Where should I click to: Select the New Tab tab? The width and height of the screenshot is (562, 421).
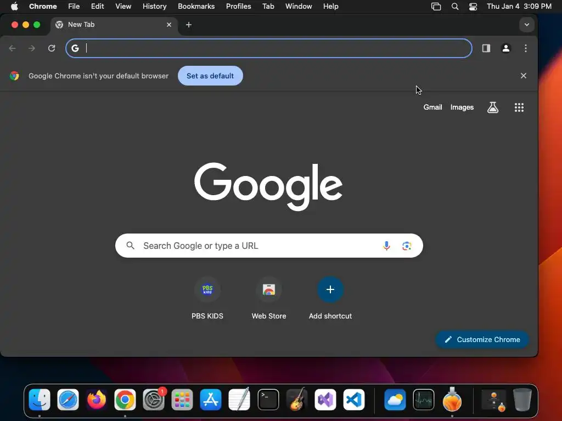coord(114,25)
